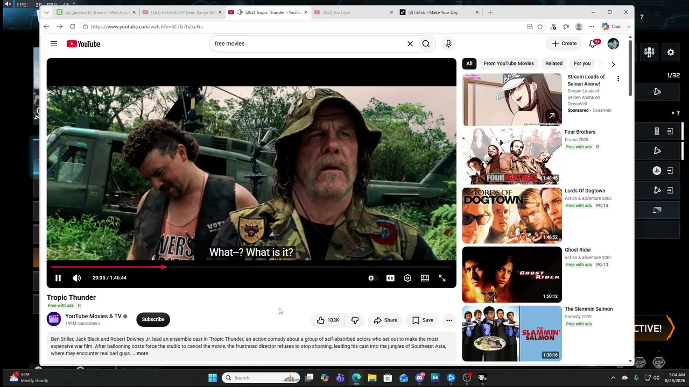
Task: Switch to the TikTok - Make Your Day tab
Action: [x=438, y=12]
